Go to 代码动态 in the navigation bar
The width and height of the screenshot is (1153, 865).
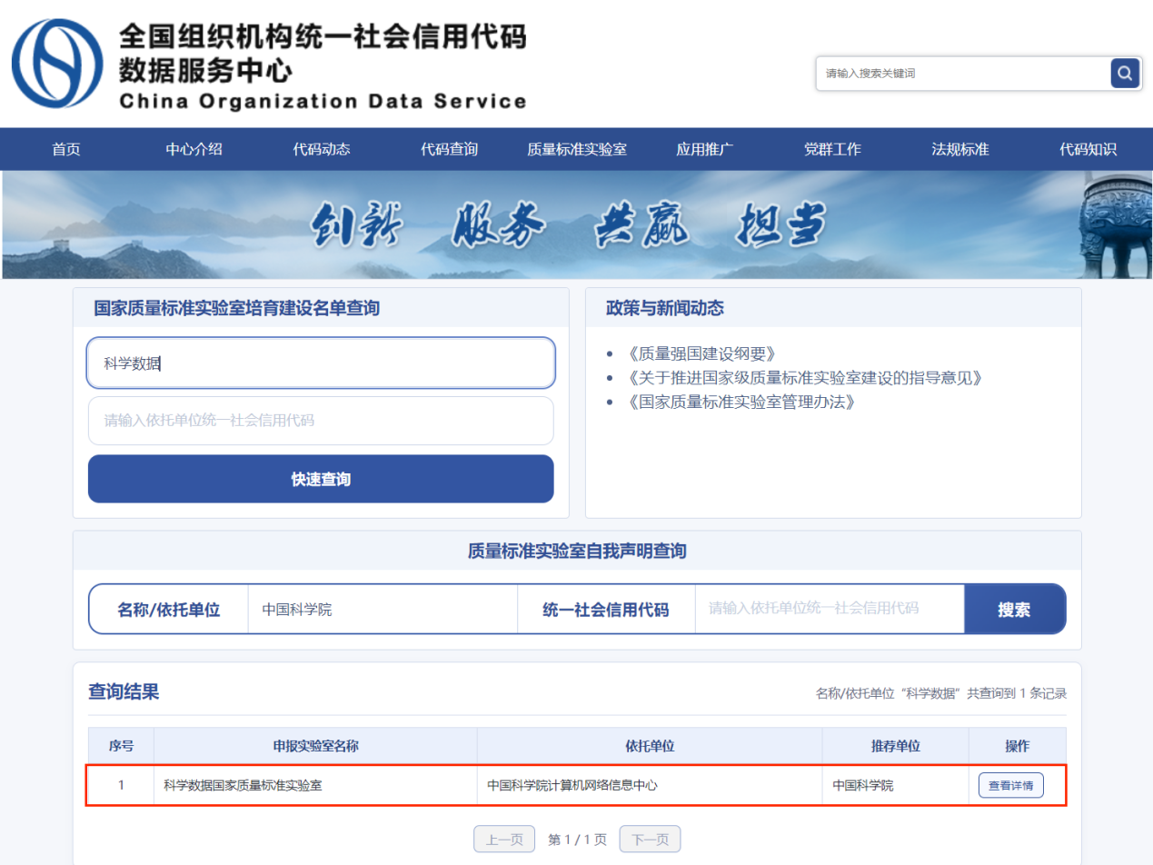pyautogui.click(x=322, y=150)
